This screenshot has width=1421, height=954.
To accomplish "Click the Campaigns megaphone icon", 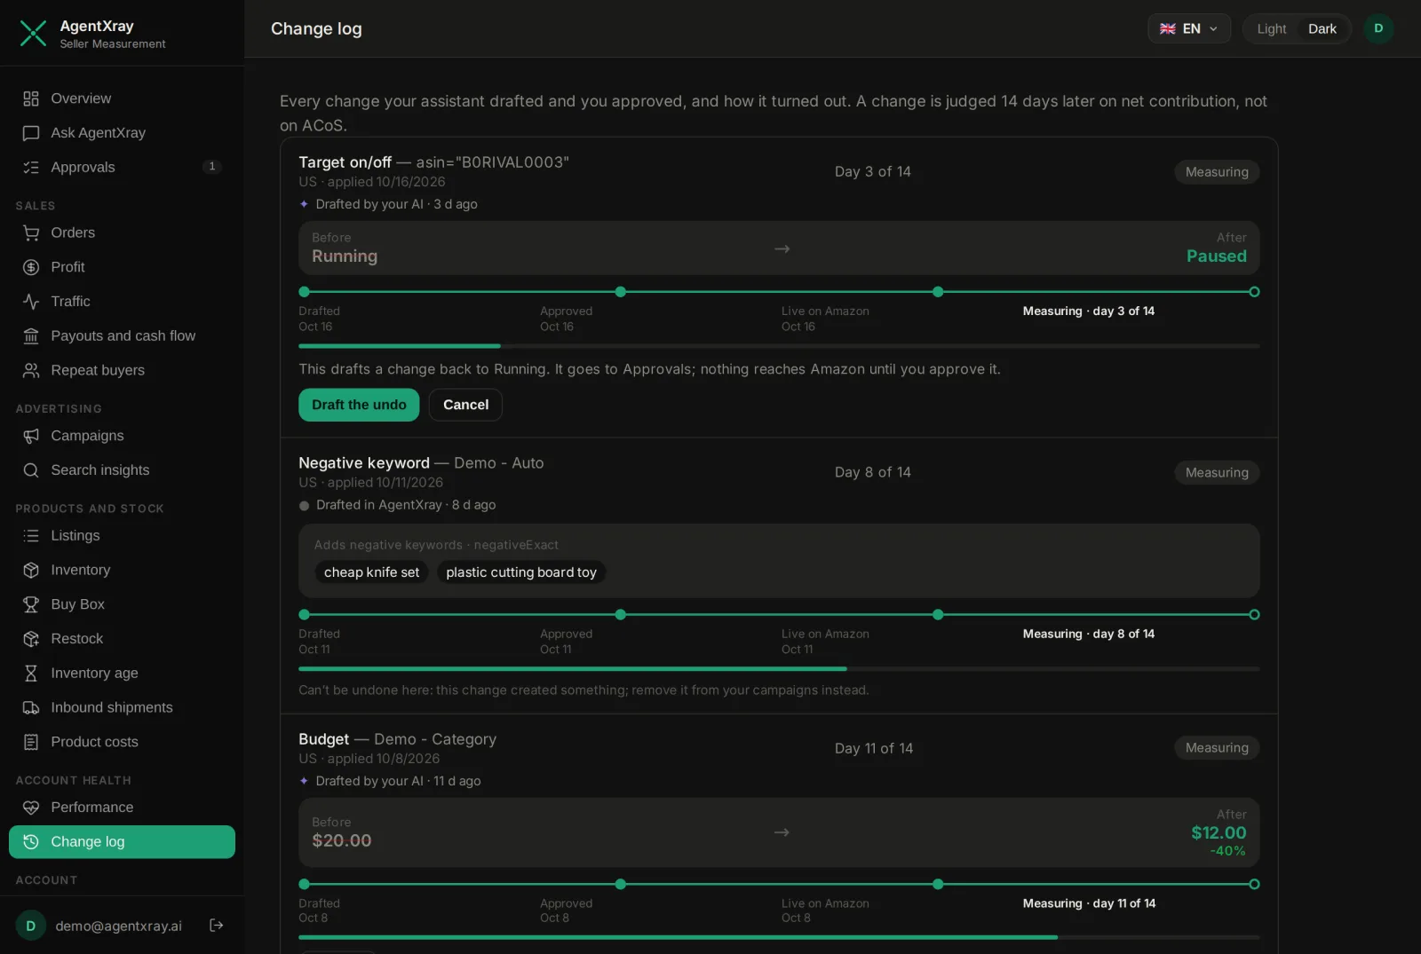I will 31,436.
